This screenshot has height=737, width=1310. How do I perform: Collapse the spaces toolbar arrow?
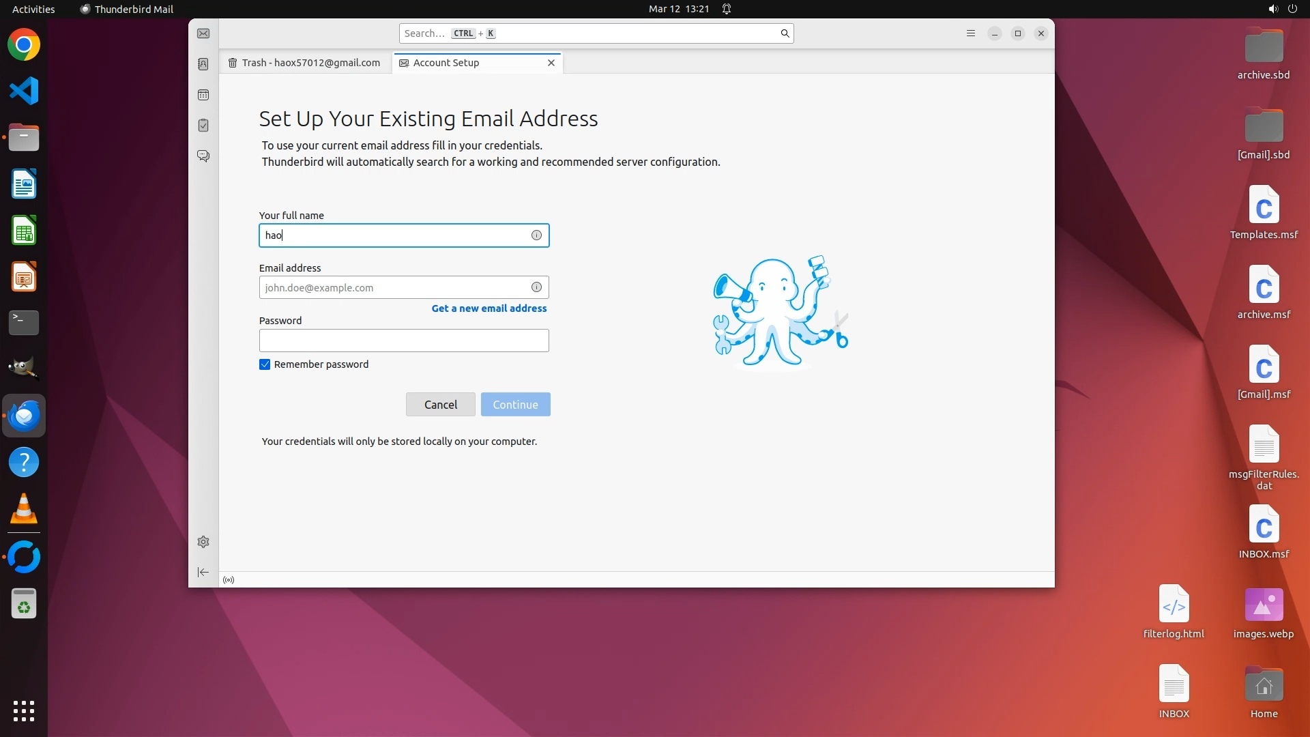click(203, 573)
